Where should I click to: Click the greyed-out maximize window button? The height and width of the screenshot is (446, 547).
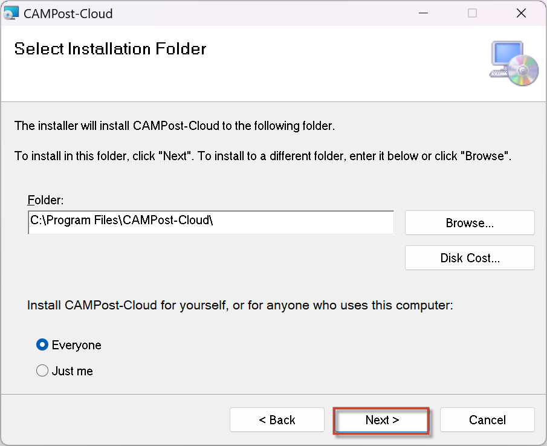click(x=472, y=13)
